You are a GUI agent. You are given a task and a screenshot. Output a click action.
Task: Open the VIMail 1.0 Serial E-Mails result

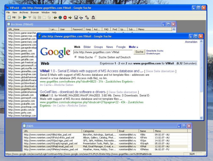click(91, 71)
